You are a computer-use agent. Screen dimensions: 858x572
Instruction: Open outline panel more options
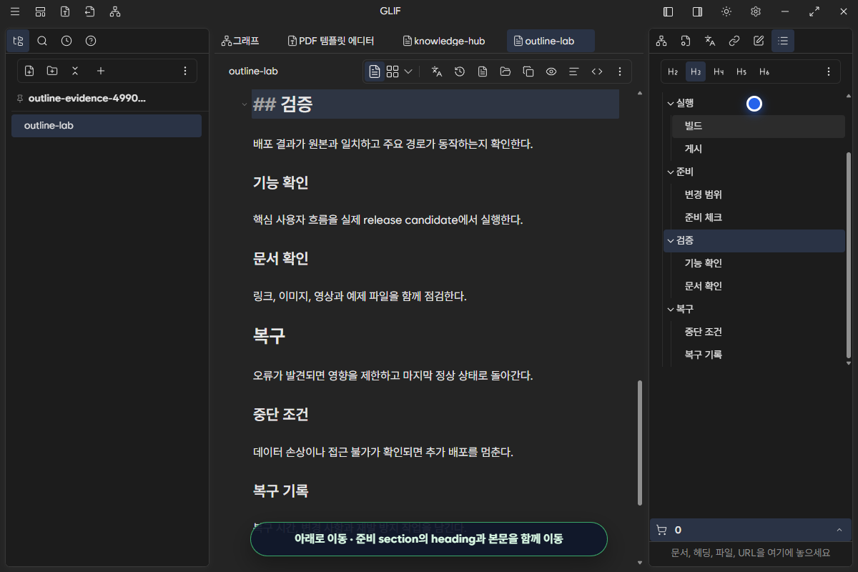(829, 71)
